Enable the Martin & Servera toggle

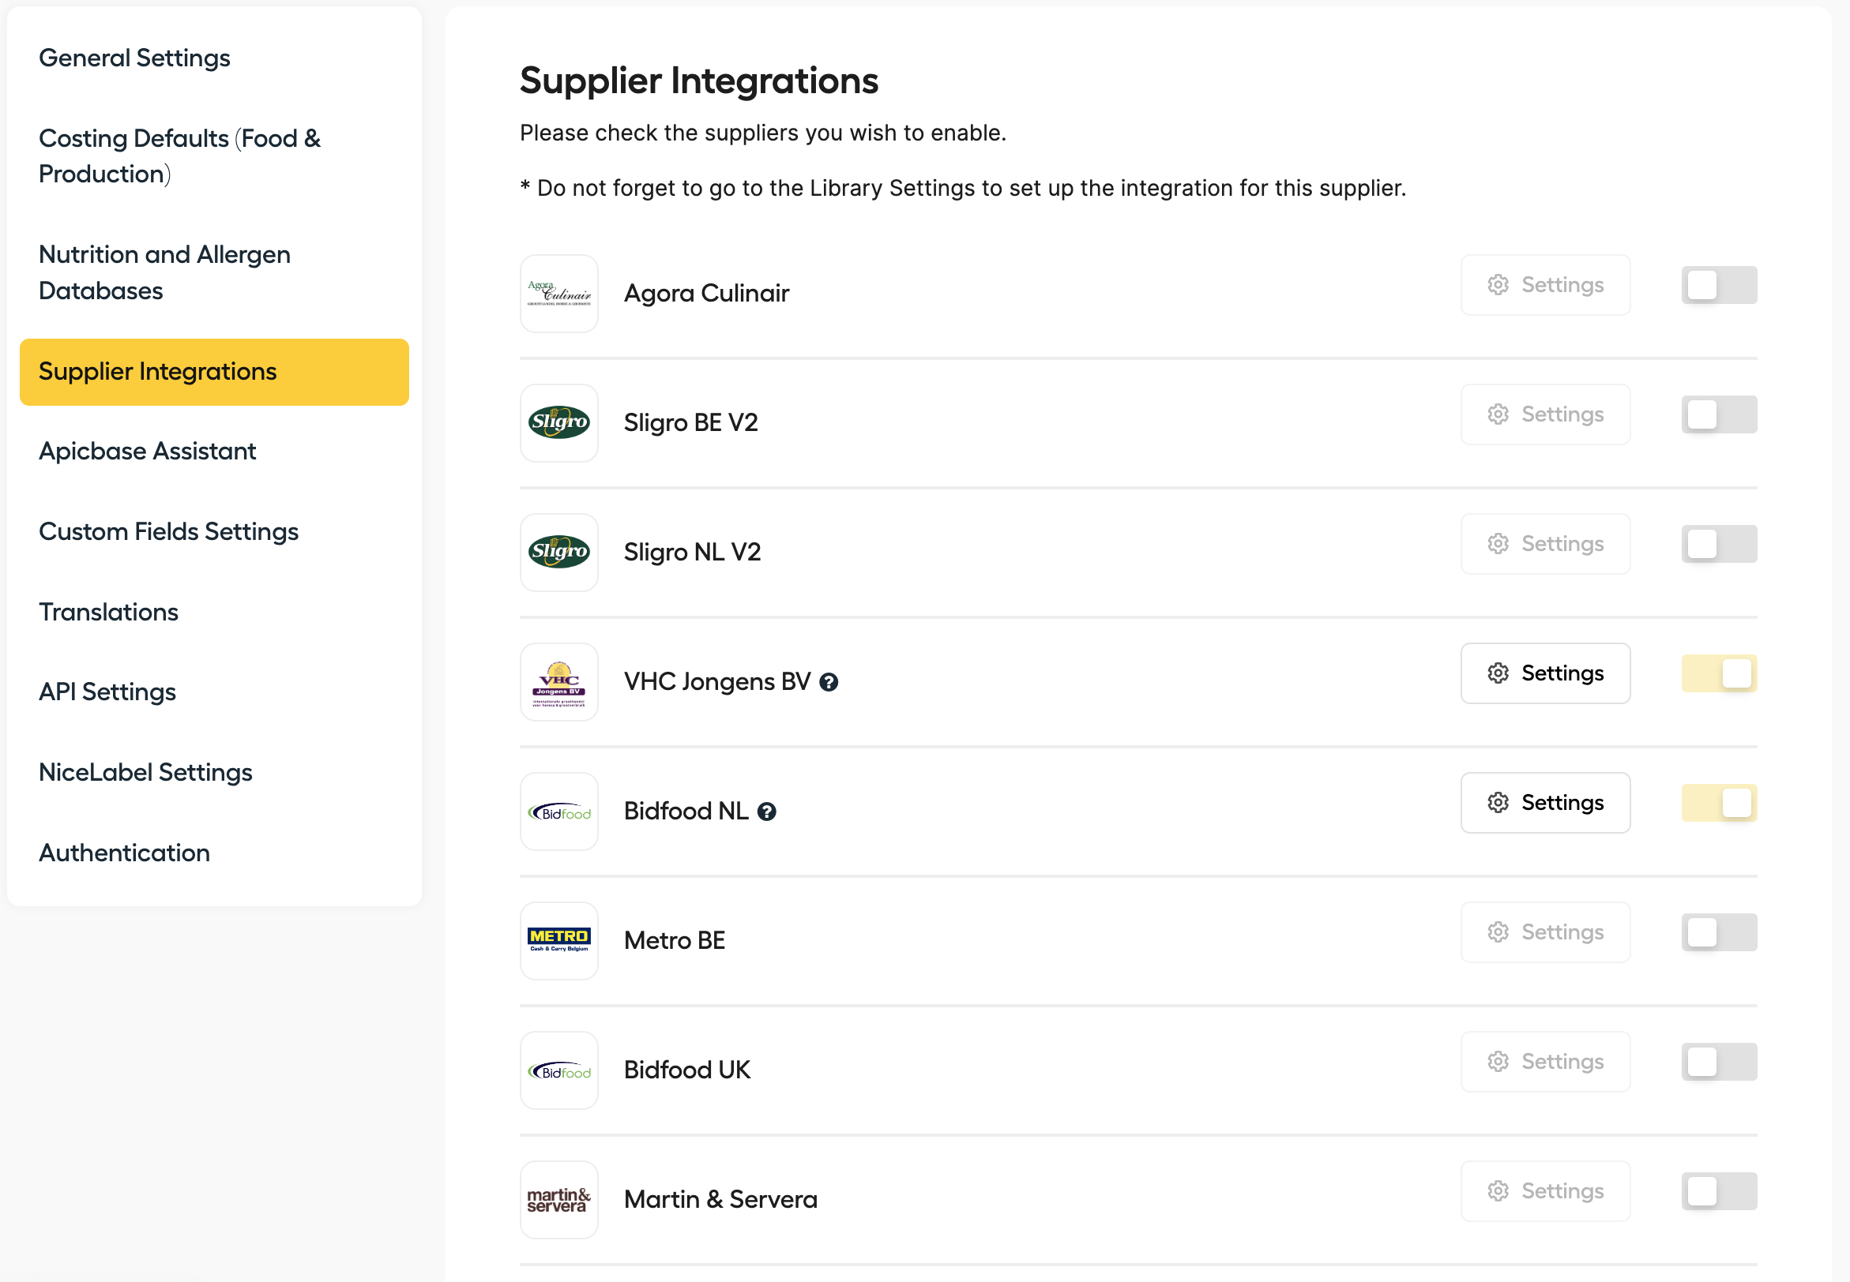click(x=1719, y=1190)
